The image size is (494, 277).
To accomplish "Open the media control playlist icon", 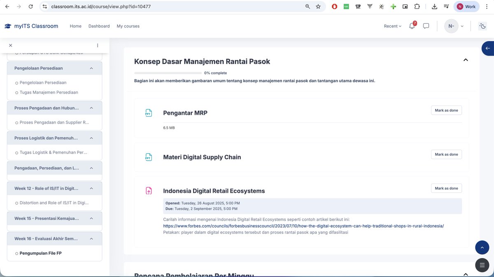I will [x=446, y=7].
